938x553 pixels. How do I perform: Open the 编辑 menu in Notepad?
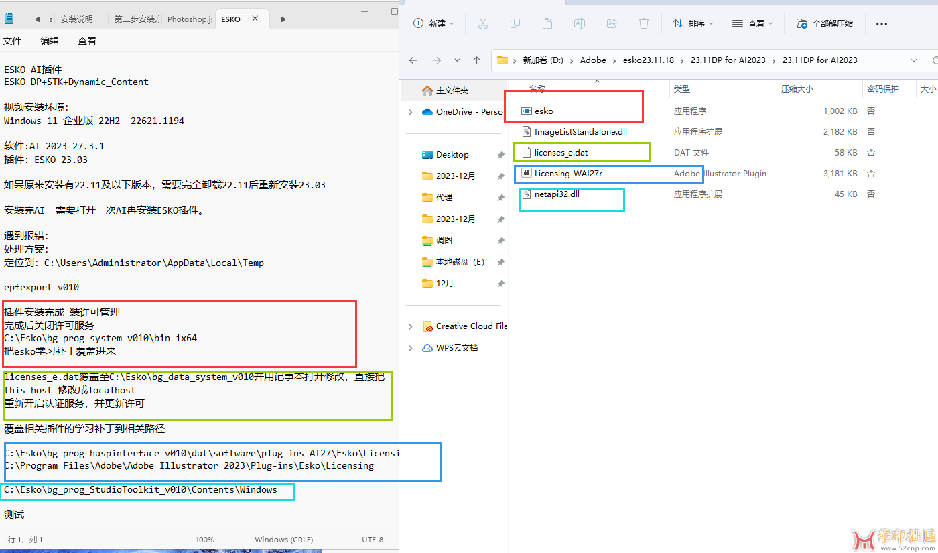[x=50, y=41]
